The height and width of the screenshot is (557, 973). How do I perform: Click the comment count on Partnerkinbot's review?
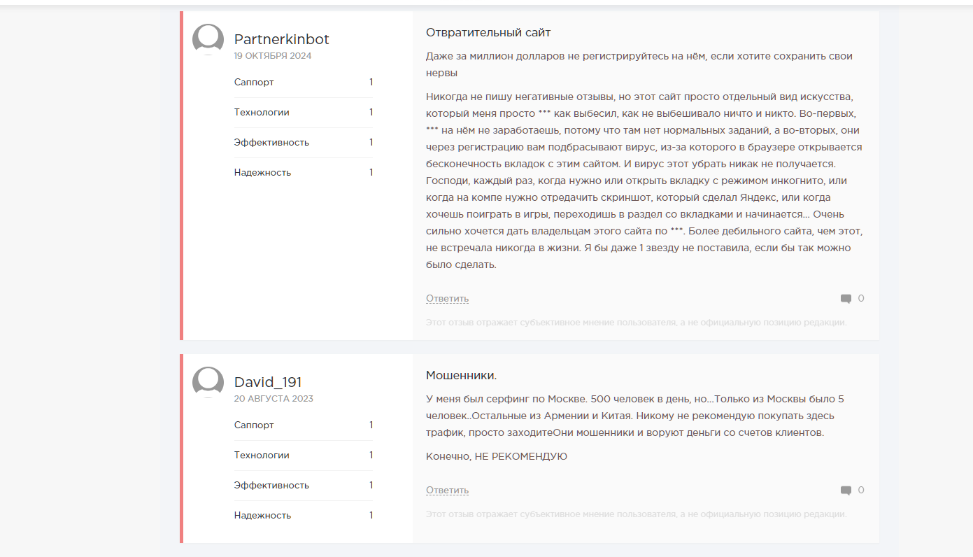[x=861, y=299]
